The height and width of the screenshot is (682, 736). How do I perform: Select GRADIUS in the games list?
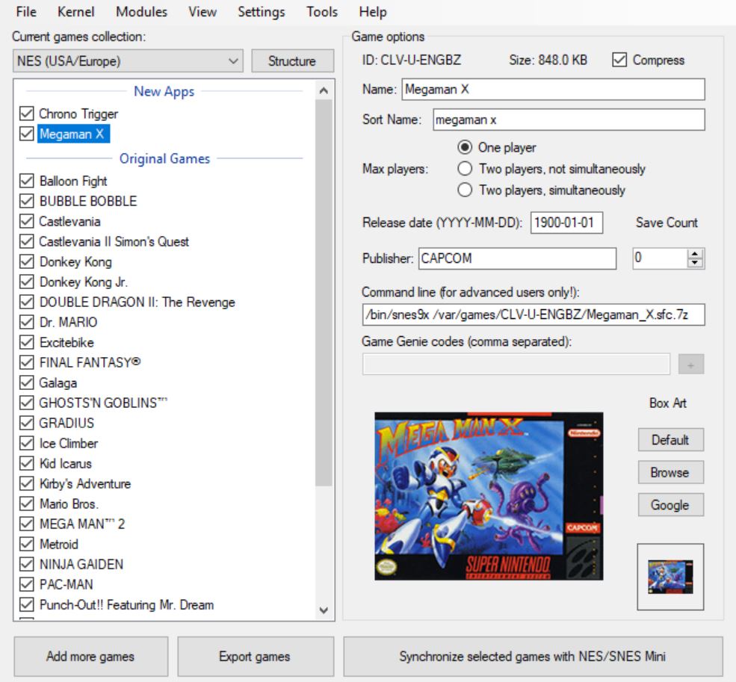67,423
